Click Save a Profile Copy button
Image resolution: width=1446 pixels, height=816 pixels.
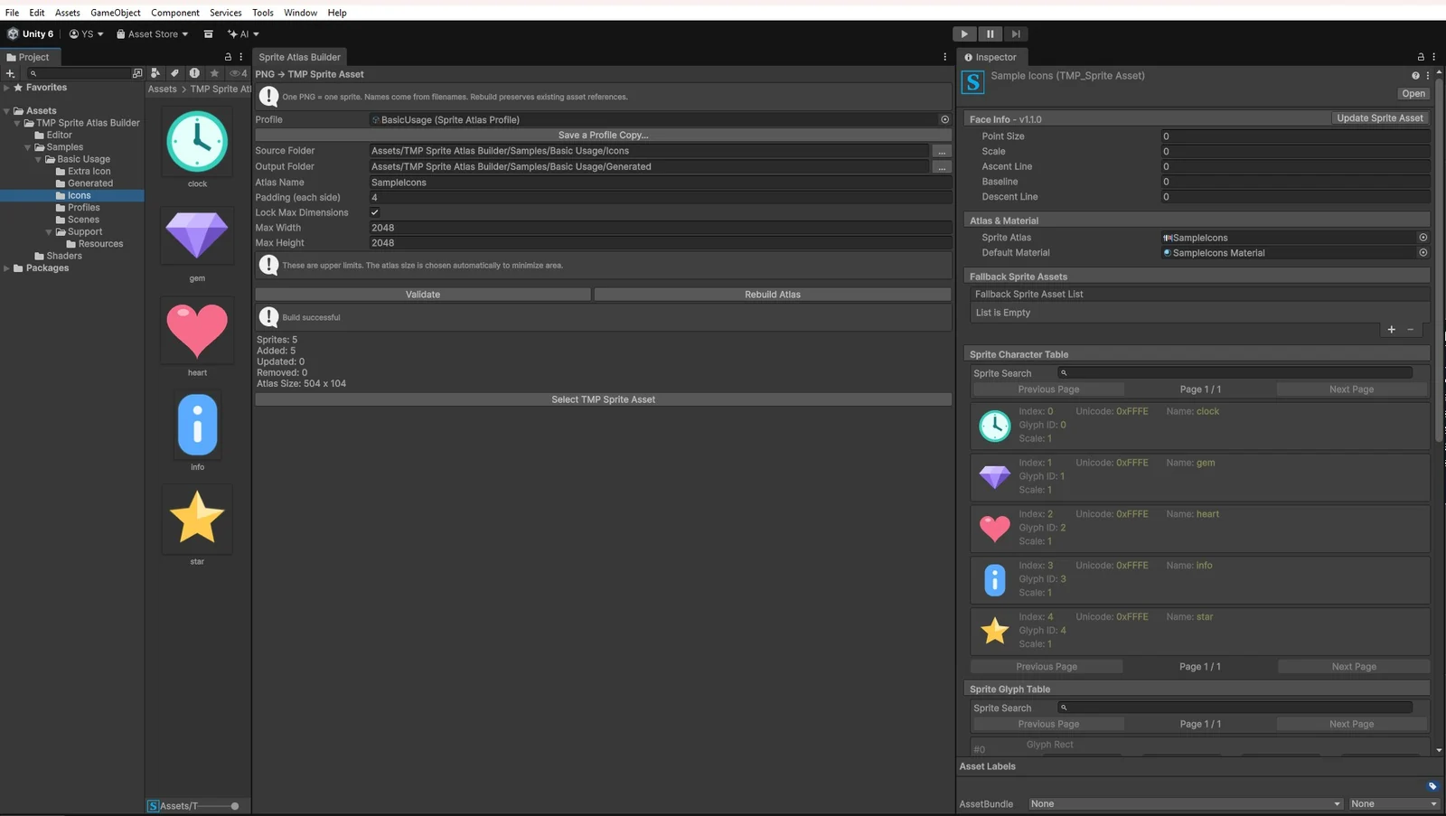point(603,135)
